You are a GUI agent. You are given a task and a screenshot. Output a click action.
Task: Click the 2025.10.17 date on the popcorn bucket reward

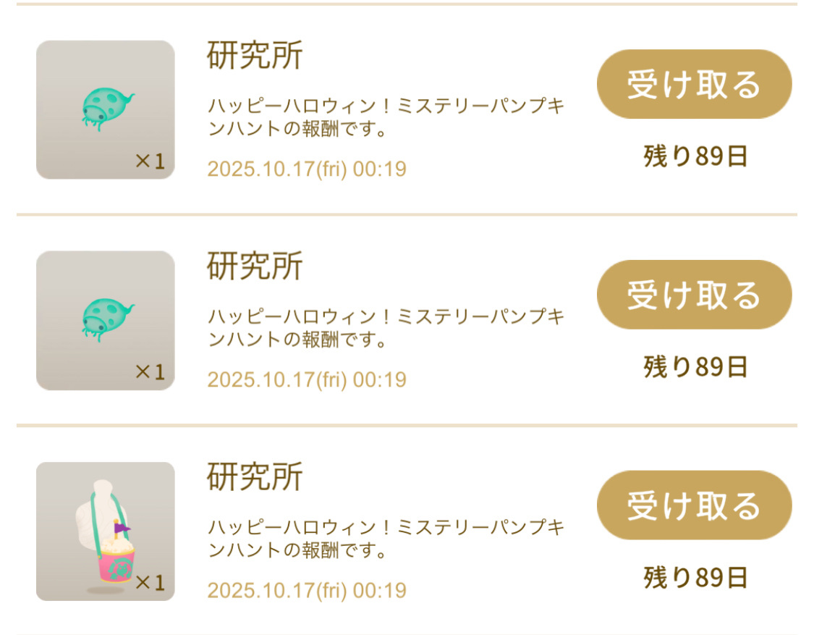coord(307,590)
